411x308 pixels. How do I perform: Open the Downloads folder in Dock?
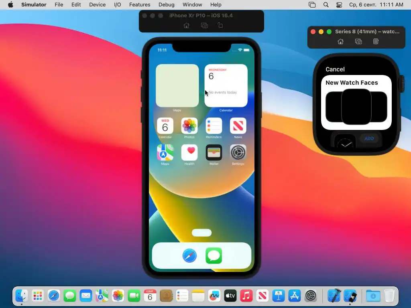tap(373, 296)
